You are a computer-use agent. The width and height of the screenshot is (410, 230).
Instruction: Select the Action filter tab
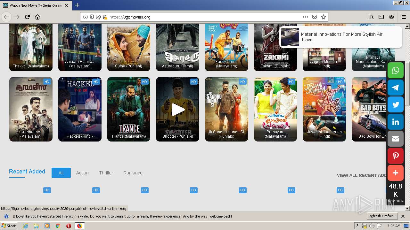(x=82, y=173)
